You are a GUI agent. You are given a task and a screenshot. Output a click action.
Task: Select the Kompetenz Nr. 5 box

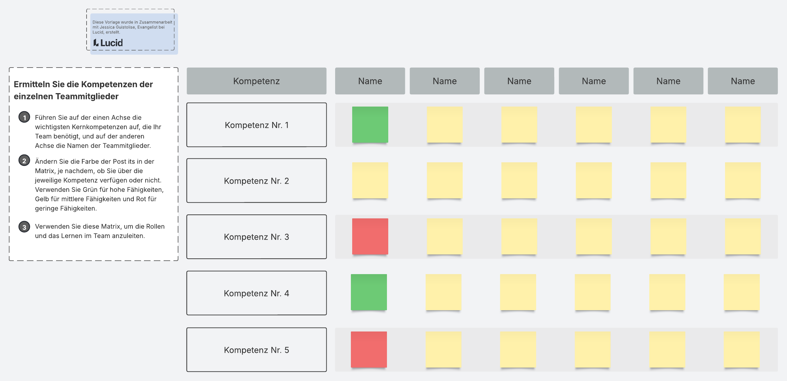pyautogui.click(x=256, y=350)
